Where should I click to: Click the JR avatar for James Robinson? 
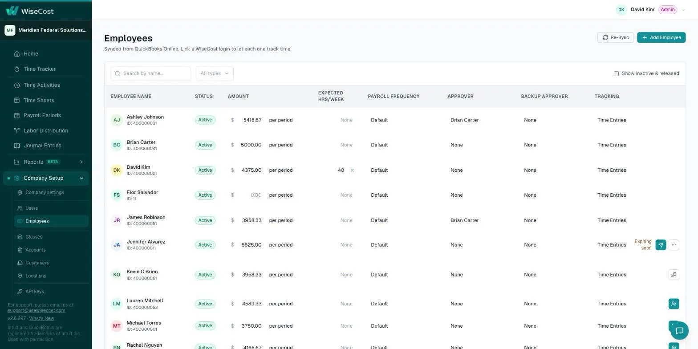tap(117, 220)
